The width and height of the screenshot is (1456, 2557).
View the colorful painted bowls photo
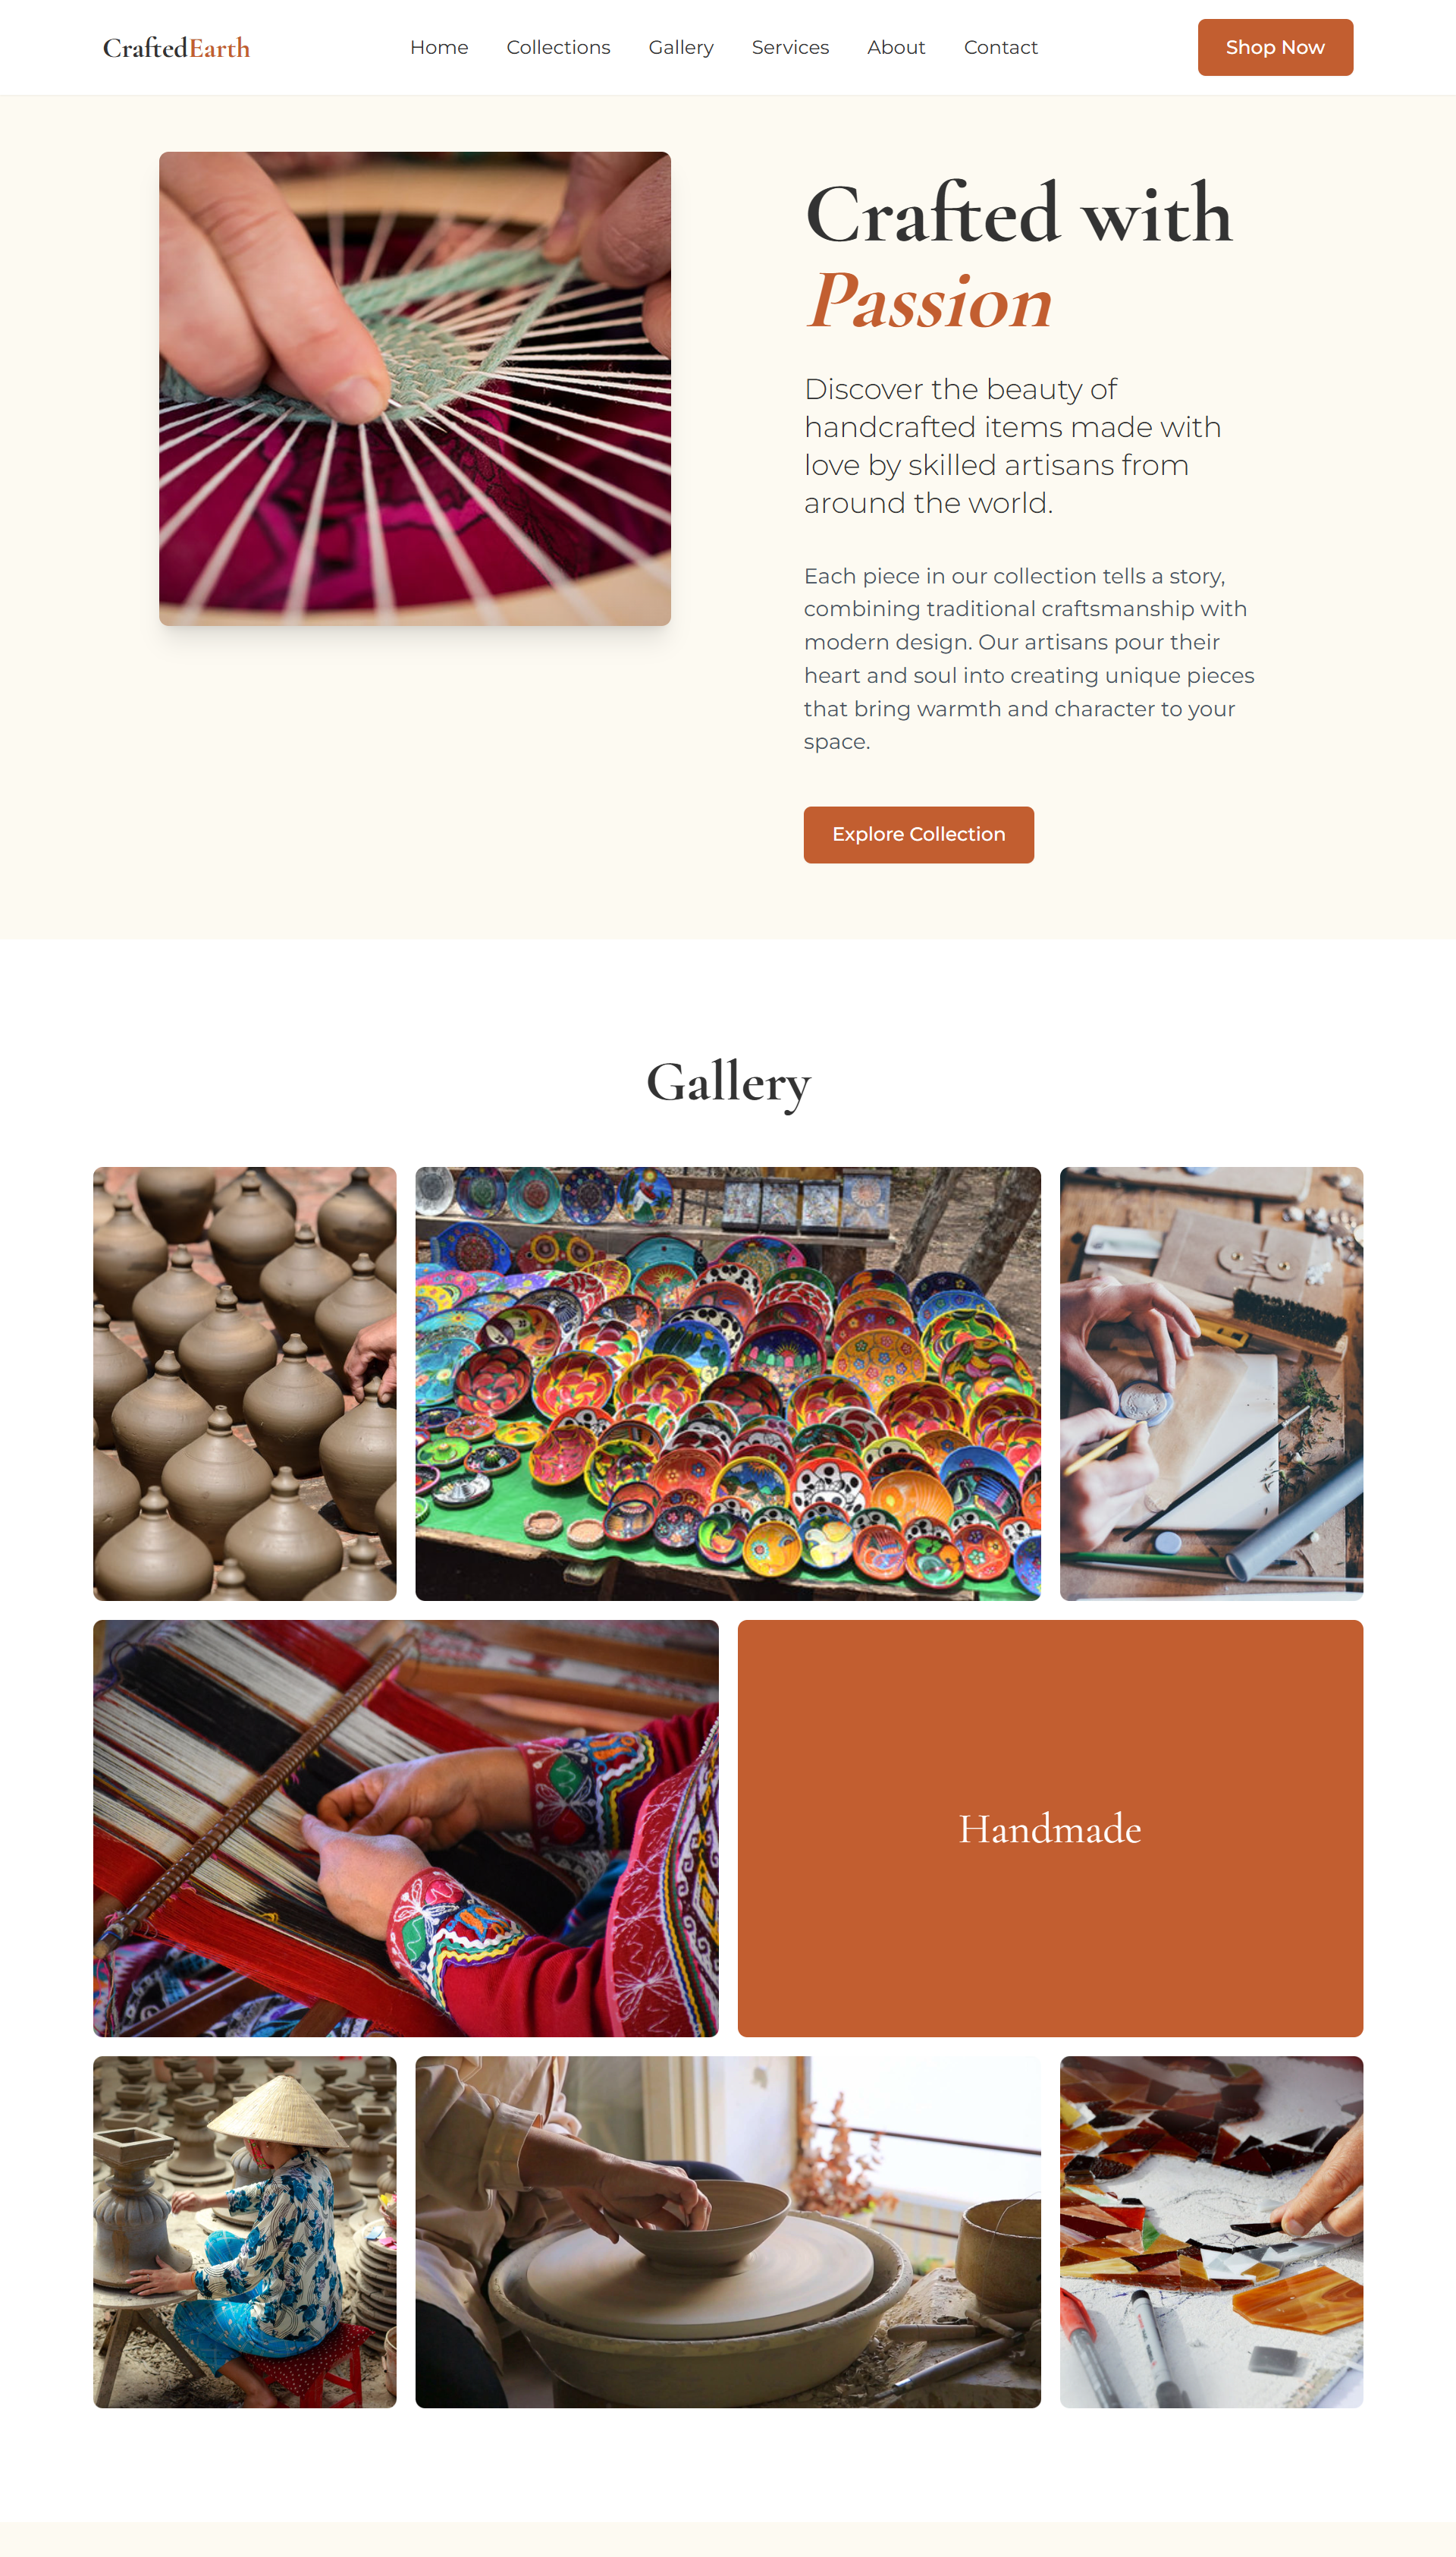(728, 1383)
